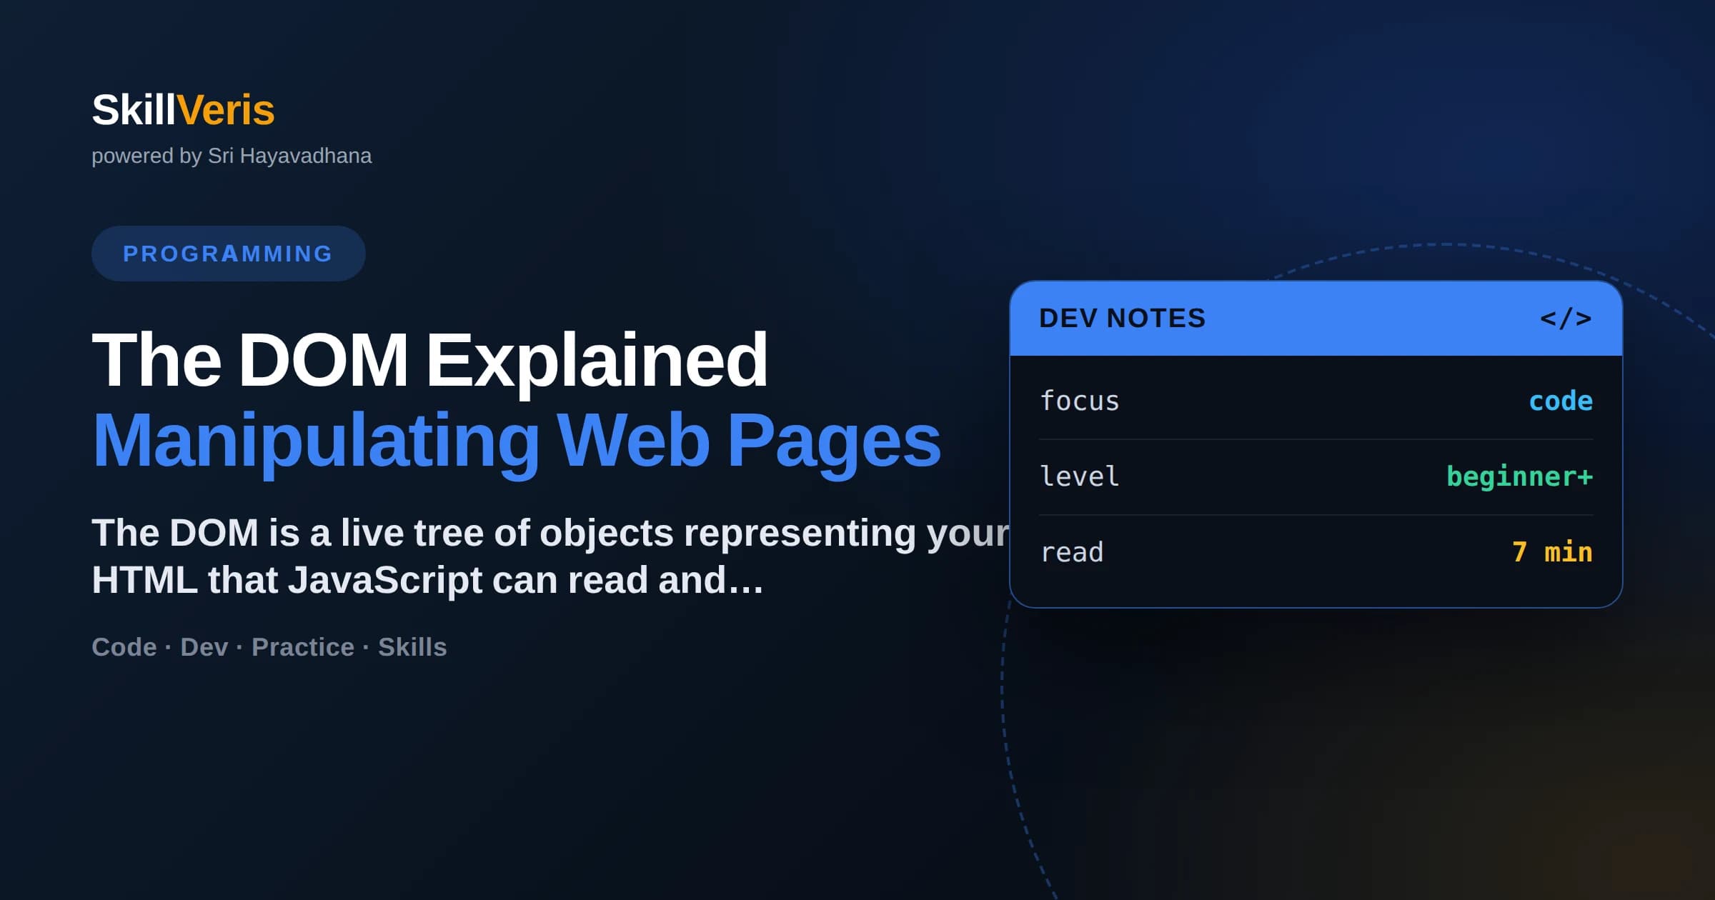Click the "Code · Dev · Practice · Skills" tagline
This screenshot has height=900, width=1715.
coord(269,647)
